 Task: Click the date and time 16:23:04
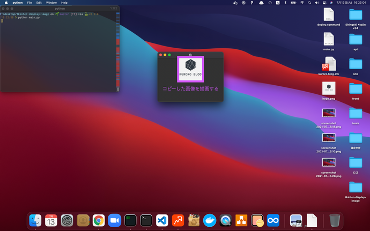point(351,3)
